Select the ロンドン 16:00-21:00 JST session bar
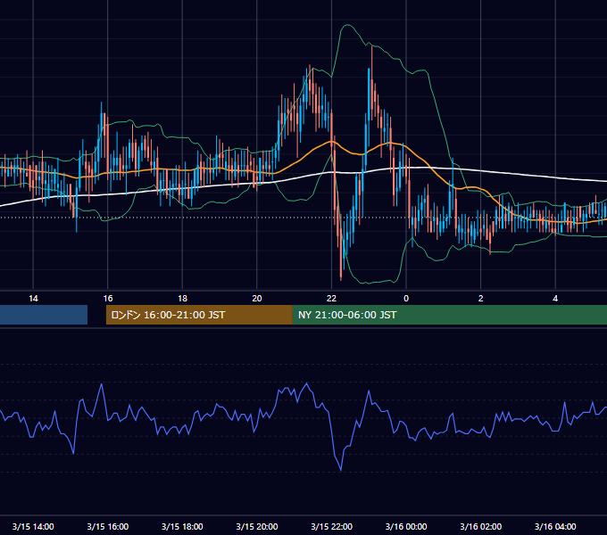The width and height of the screenshot is (607, 535). (199, 315)
